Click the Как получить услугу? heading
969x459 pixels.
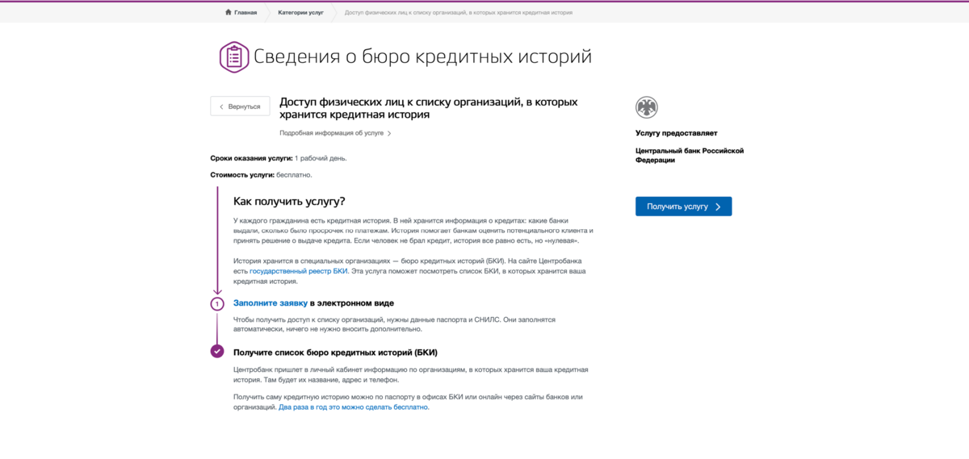pos(289,201)
